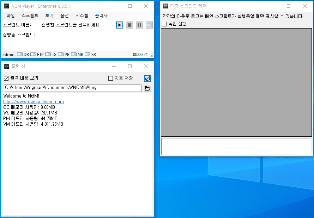Click the DB status indicator

coord(23,54)
